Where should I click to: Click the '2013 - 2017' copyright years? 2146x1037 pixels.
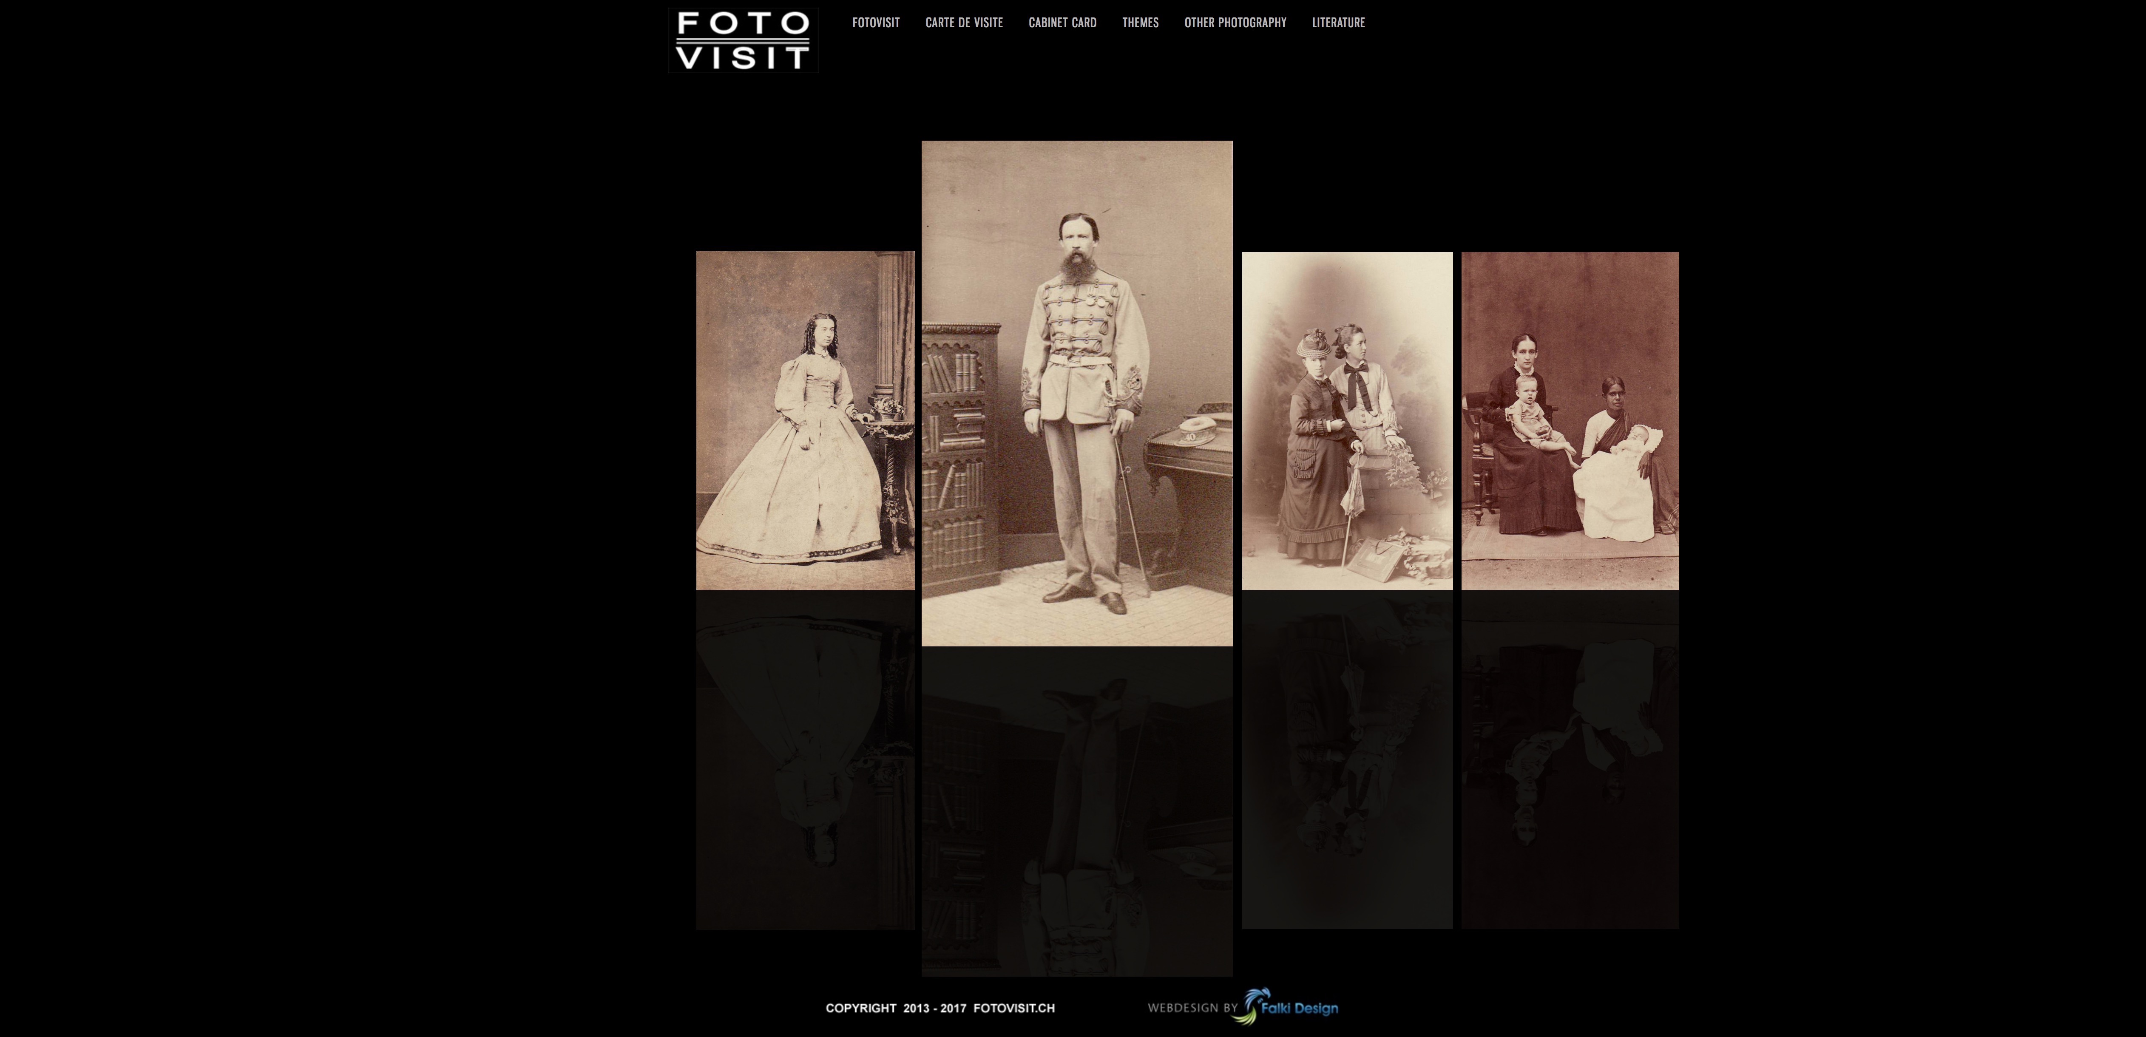[934, 1008]
